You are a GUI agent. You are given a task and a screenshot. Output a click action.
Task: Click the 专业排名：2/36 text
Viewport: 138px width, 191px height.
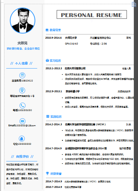[x=98, y=43]
